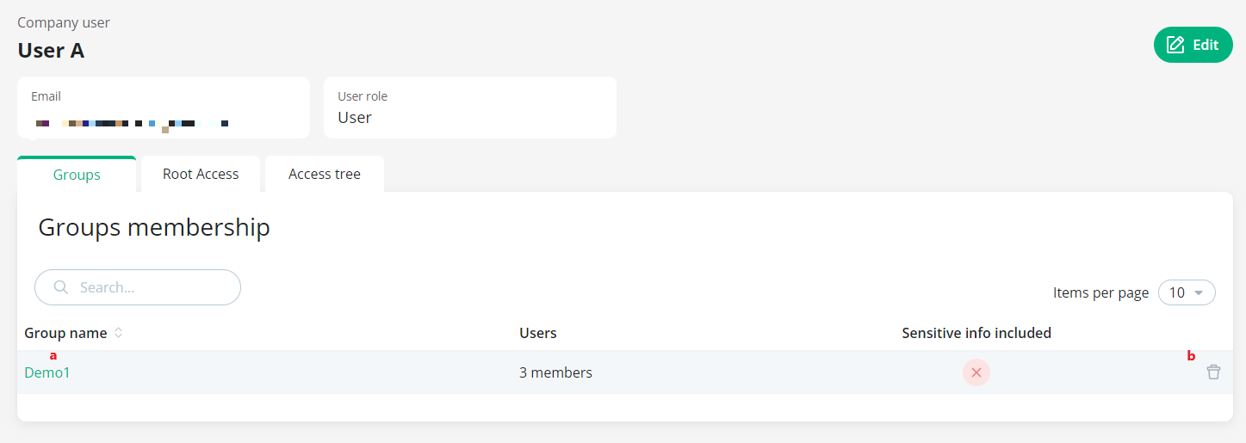Screen dimensions: 1246x443
Task: Click the User role field card
Action: coord(470,108)
